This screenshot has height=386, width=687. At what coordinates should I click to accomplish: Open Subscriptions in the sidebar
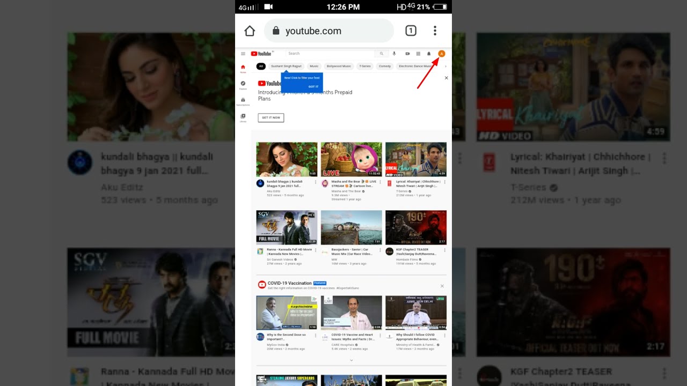point(243,101)
